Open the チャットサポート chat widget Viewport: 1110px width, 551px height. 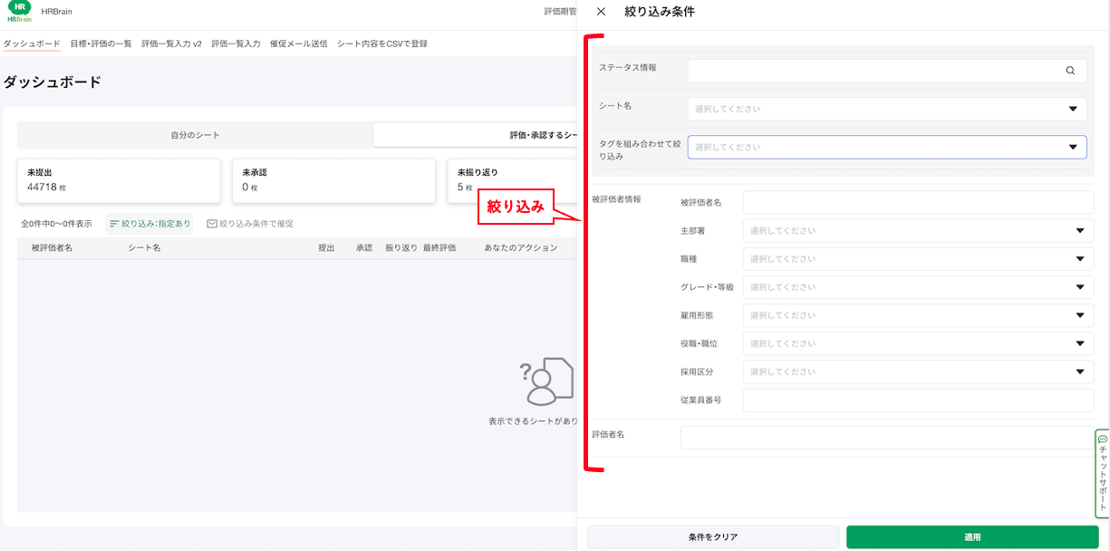[x=1102, y=472]
